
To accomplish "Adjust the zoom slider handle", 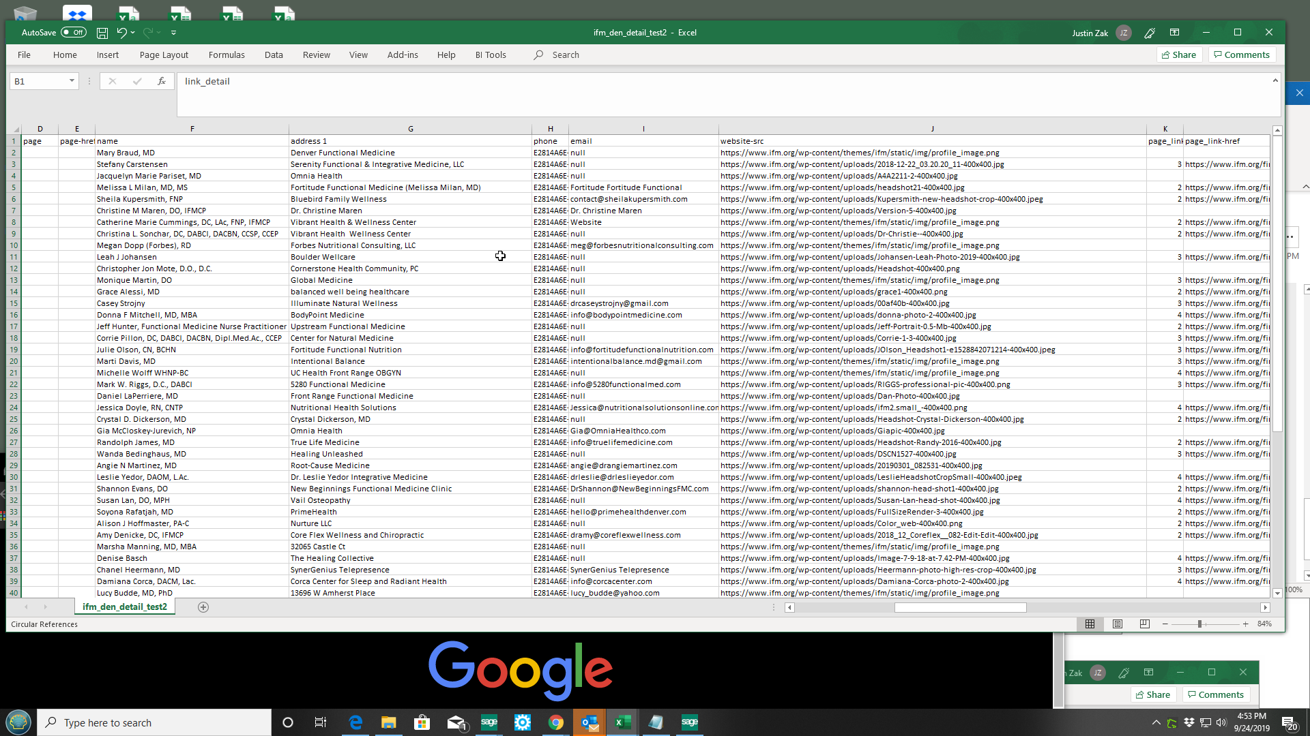I will point(1199,624).
